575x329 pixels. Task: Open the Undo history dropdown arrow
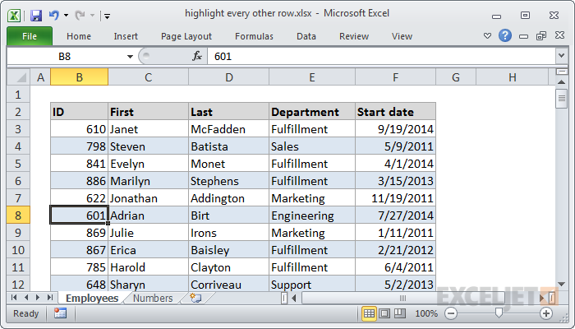tap(66, 16)
